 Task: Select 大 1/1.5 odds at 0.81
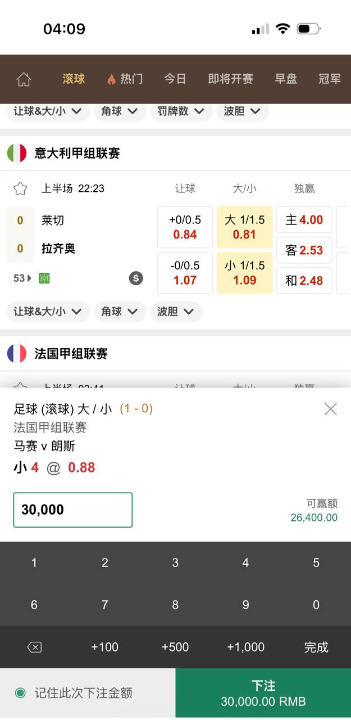pos(244,227)
